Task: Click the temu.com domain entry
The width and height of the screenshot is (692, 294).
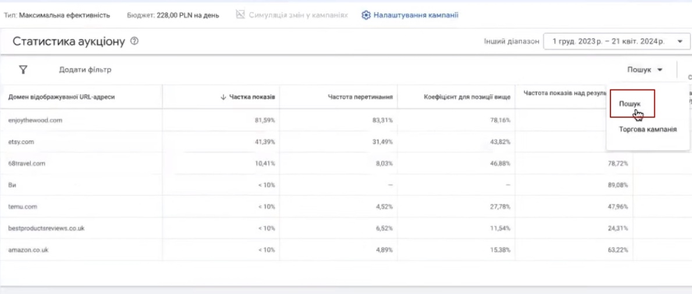Action: 23,206
